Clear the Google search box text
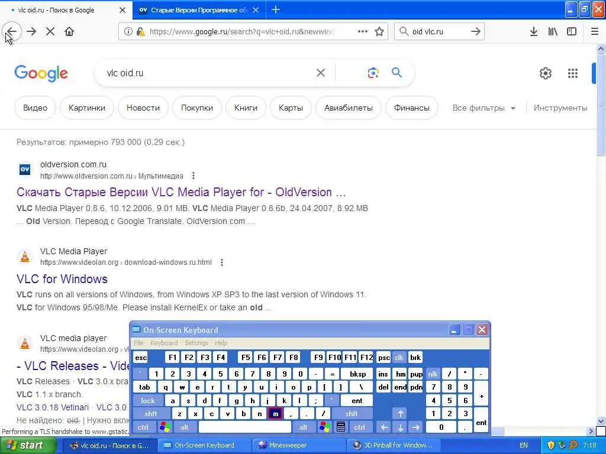 (320, 73)
